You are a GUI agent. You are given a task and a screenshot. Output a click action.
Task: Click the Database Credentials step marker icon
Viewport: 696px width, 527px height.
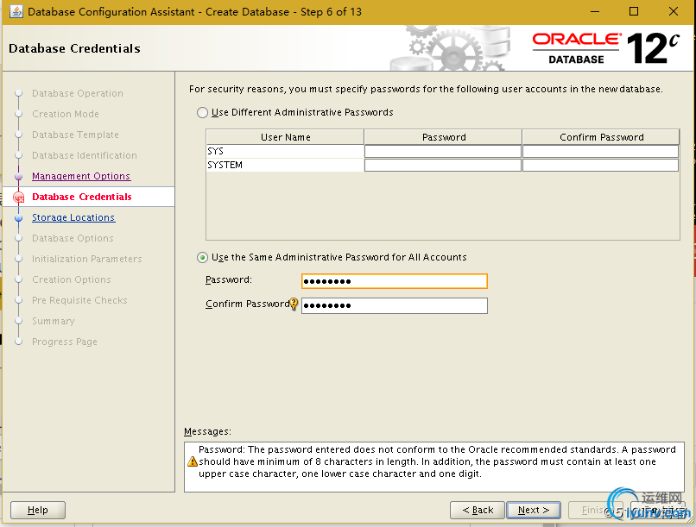coord(19,198)
